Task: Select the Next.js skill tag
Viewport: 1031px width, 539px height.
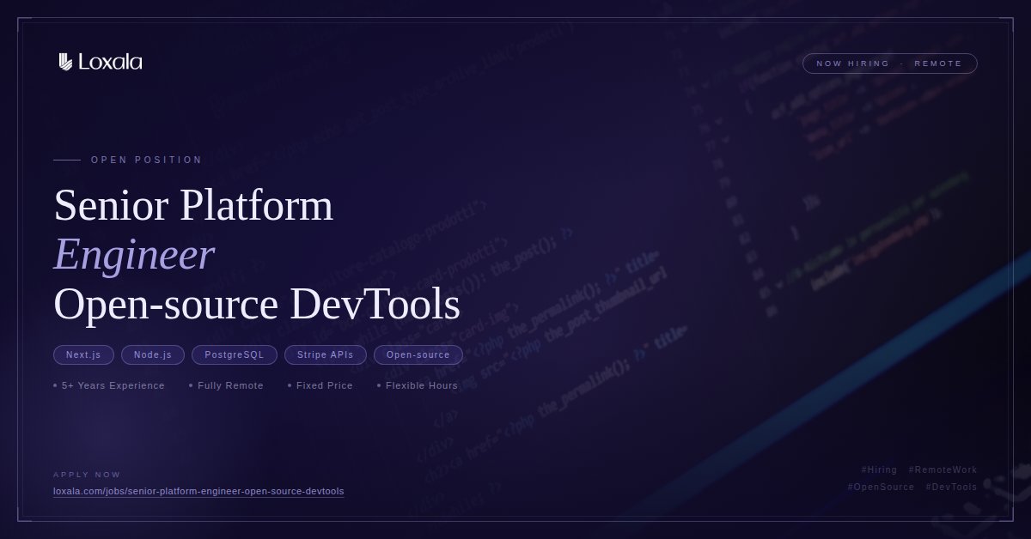Action: click(83, 354)
